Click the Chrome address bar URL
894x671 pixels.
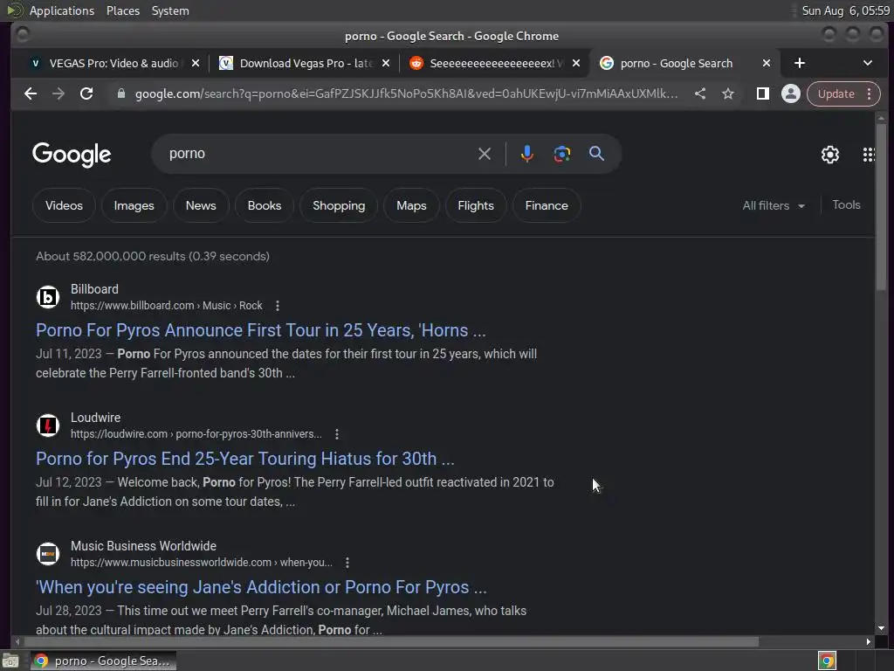click(x=407, y=93)
